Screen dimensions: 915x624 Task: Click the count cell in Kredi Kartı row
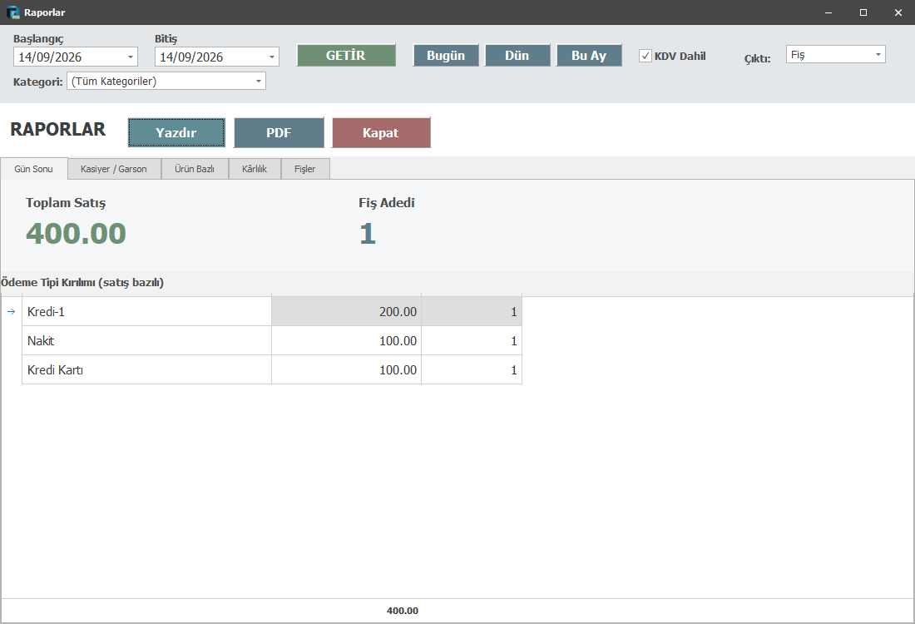coord(472,370)
